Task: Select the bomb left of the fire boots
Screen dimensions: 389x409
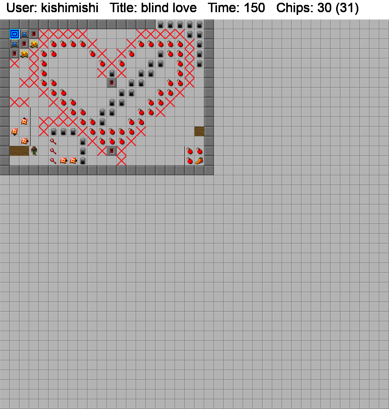Action: (190, 161)
